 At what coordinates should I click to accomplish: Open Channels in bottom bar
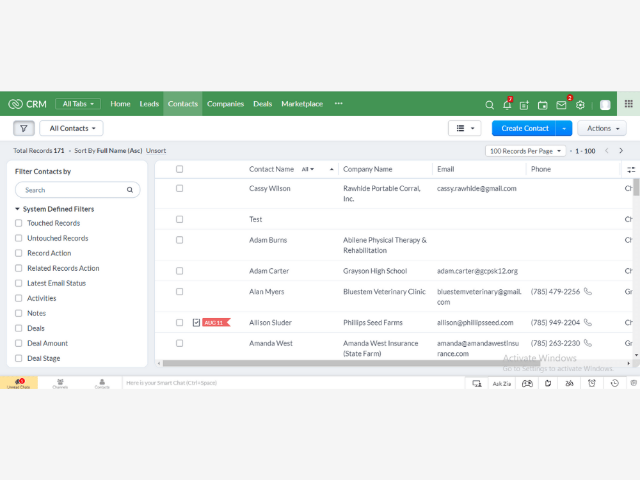[x=60, y=383]
